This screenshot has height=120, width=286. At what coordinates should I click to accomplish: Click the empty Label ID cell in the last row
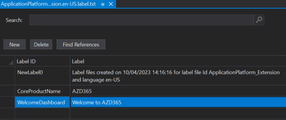coord(42,113)
